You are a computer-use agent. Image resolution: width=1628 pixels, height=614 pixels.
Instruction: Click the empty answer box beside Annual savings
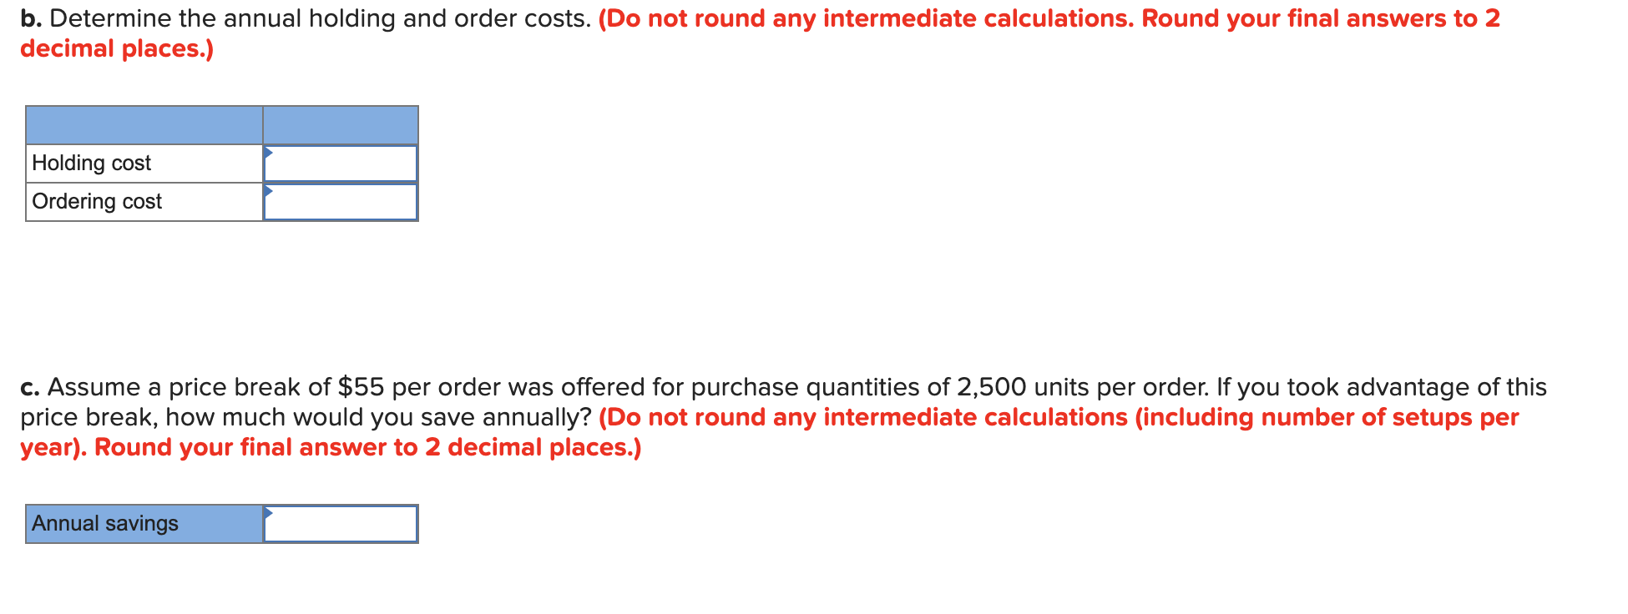click(342, 523)
